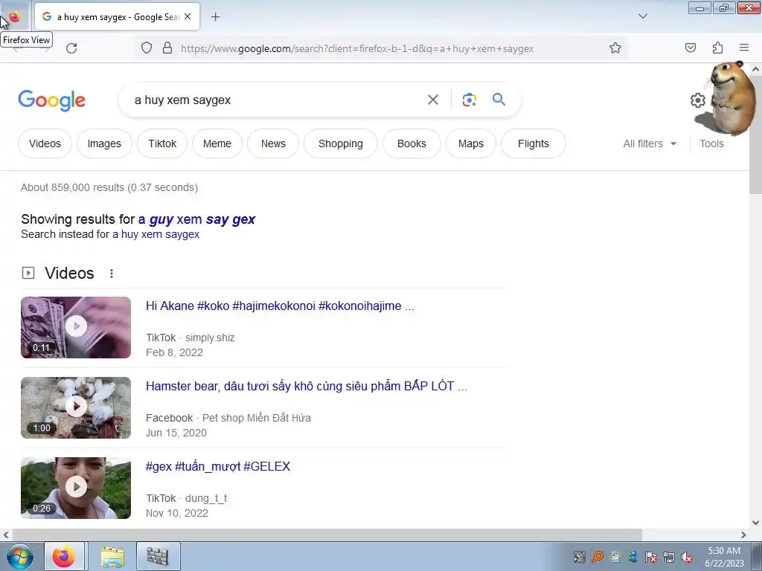Open Hi Akane #koko video link
Viewport: 762px width, 571px height.
pos(280,306)
